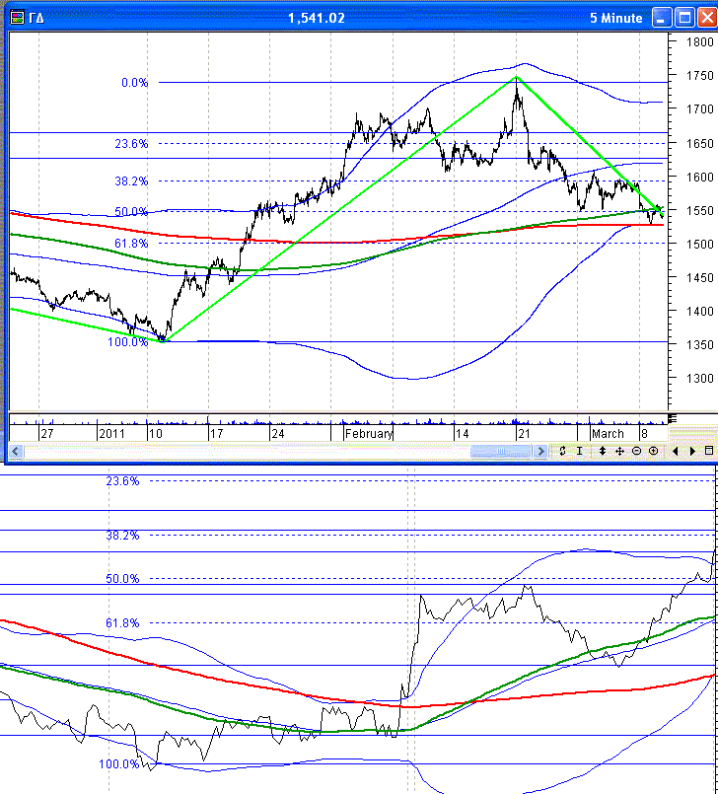The height and width of the screenshot is (794, 718).
Task: Click the vertical scale up-down arrow icon
Action: [x=602, y=451]
